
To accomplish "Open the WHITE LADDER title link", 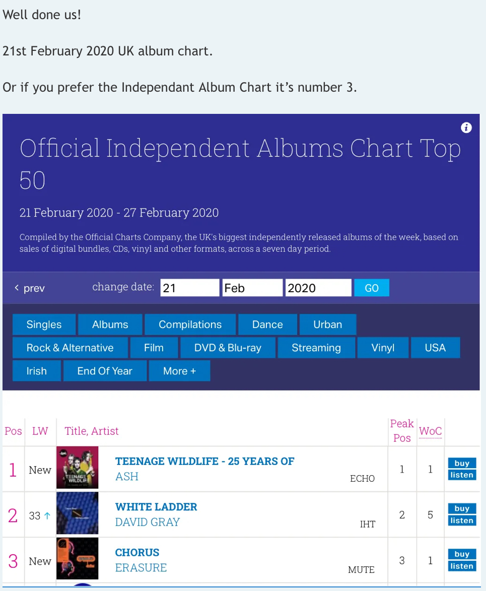I will pos(156,507).
